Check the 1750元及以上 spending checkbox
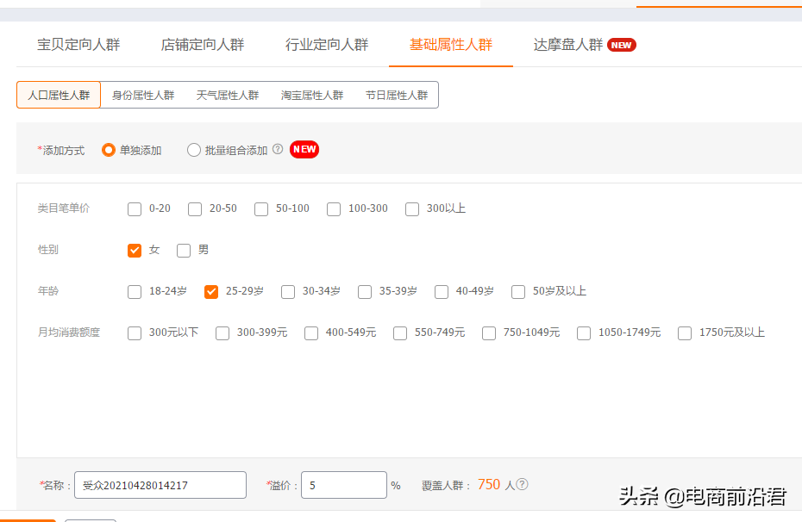The height and width of the screenshot is (522, 802). coord(684,332)
